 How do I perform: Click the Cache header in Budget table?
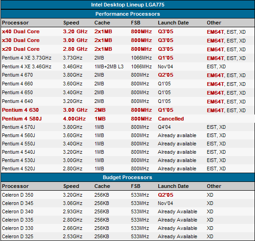pos(102,186)
